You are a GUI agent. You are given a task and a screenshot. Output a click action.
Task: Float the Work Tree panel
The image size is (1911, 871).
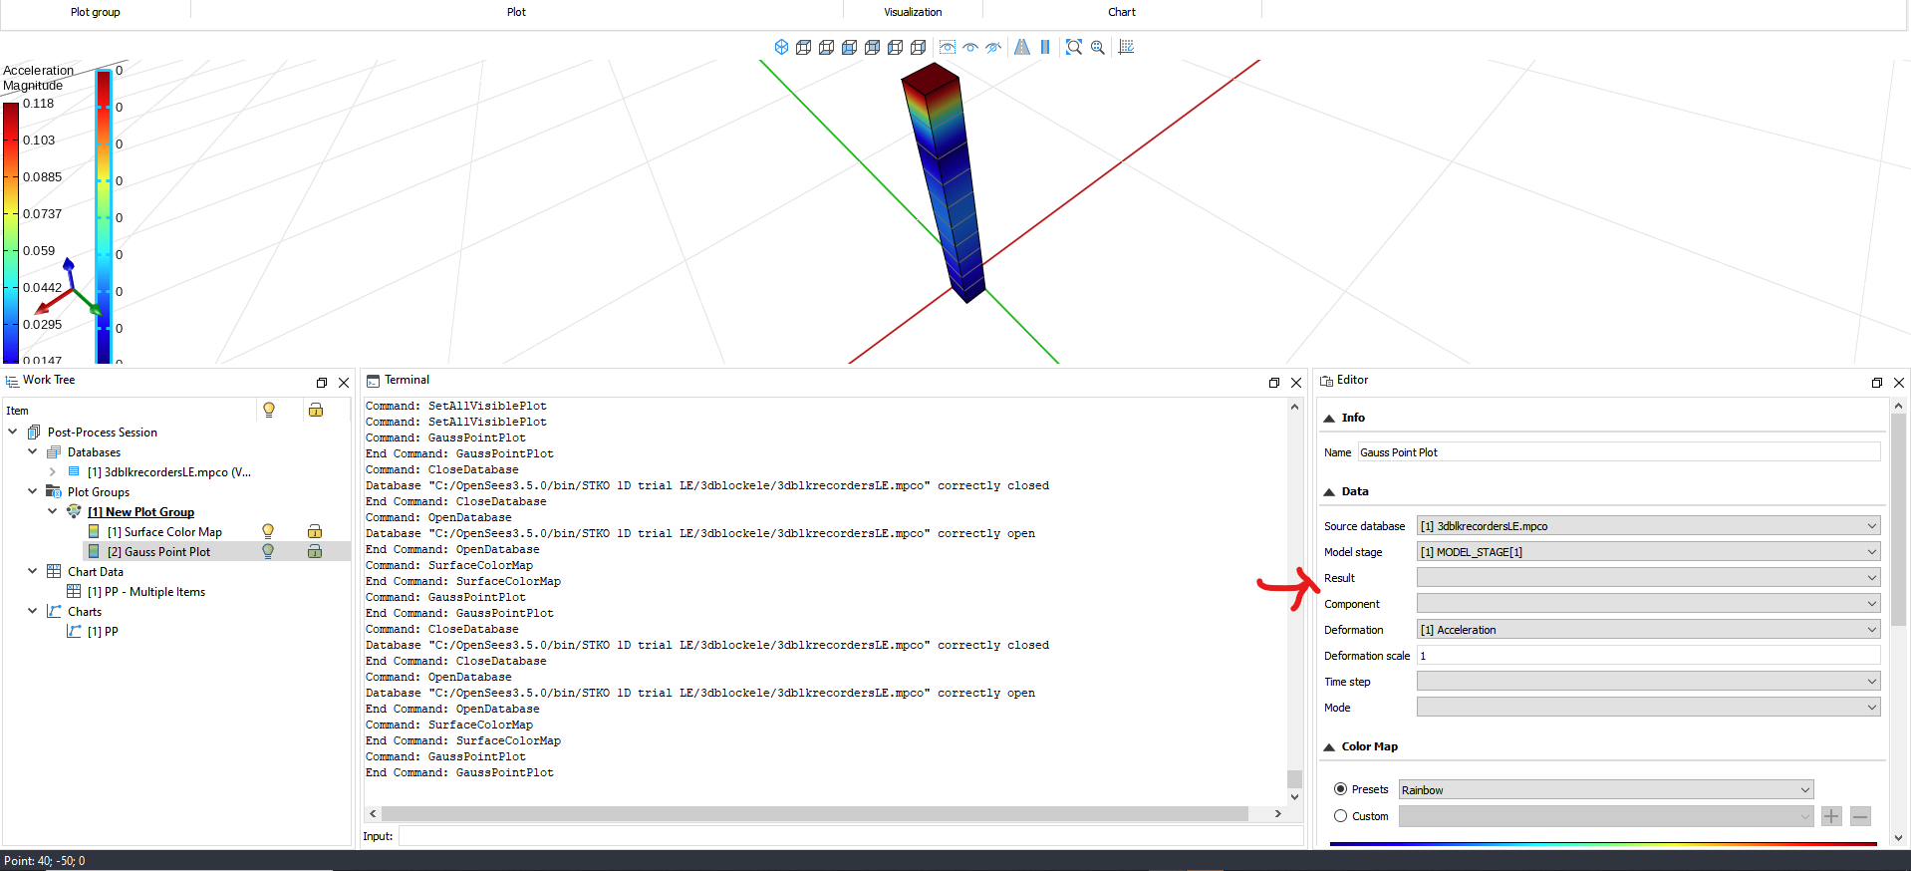click(322, 383)
